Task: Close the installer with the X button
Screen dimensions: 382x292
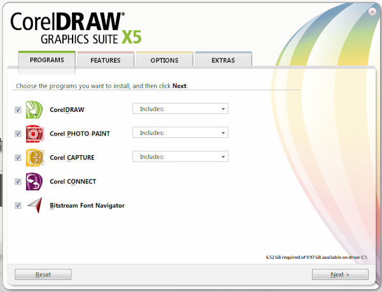Action: 372,11
